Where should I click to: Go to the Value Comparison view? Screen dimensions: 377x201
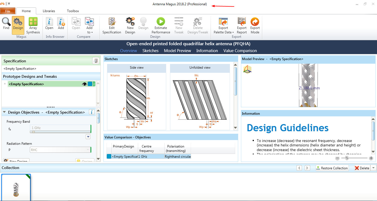click(240, 51)
